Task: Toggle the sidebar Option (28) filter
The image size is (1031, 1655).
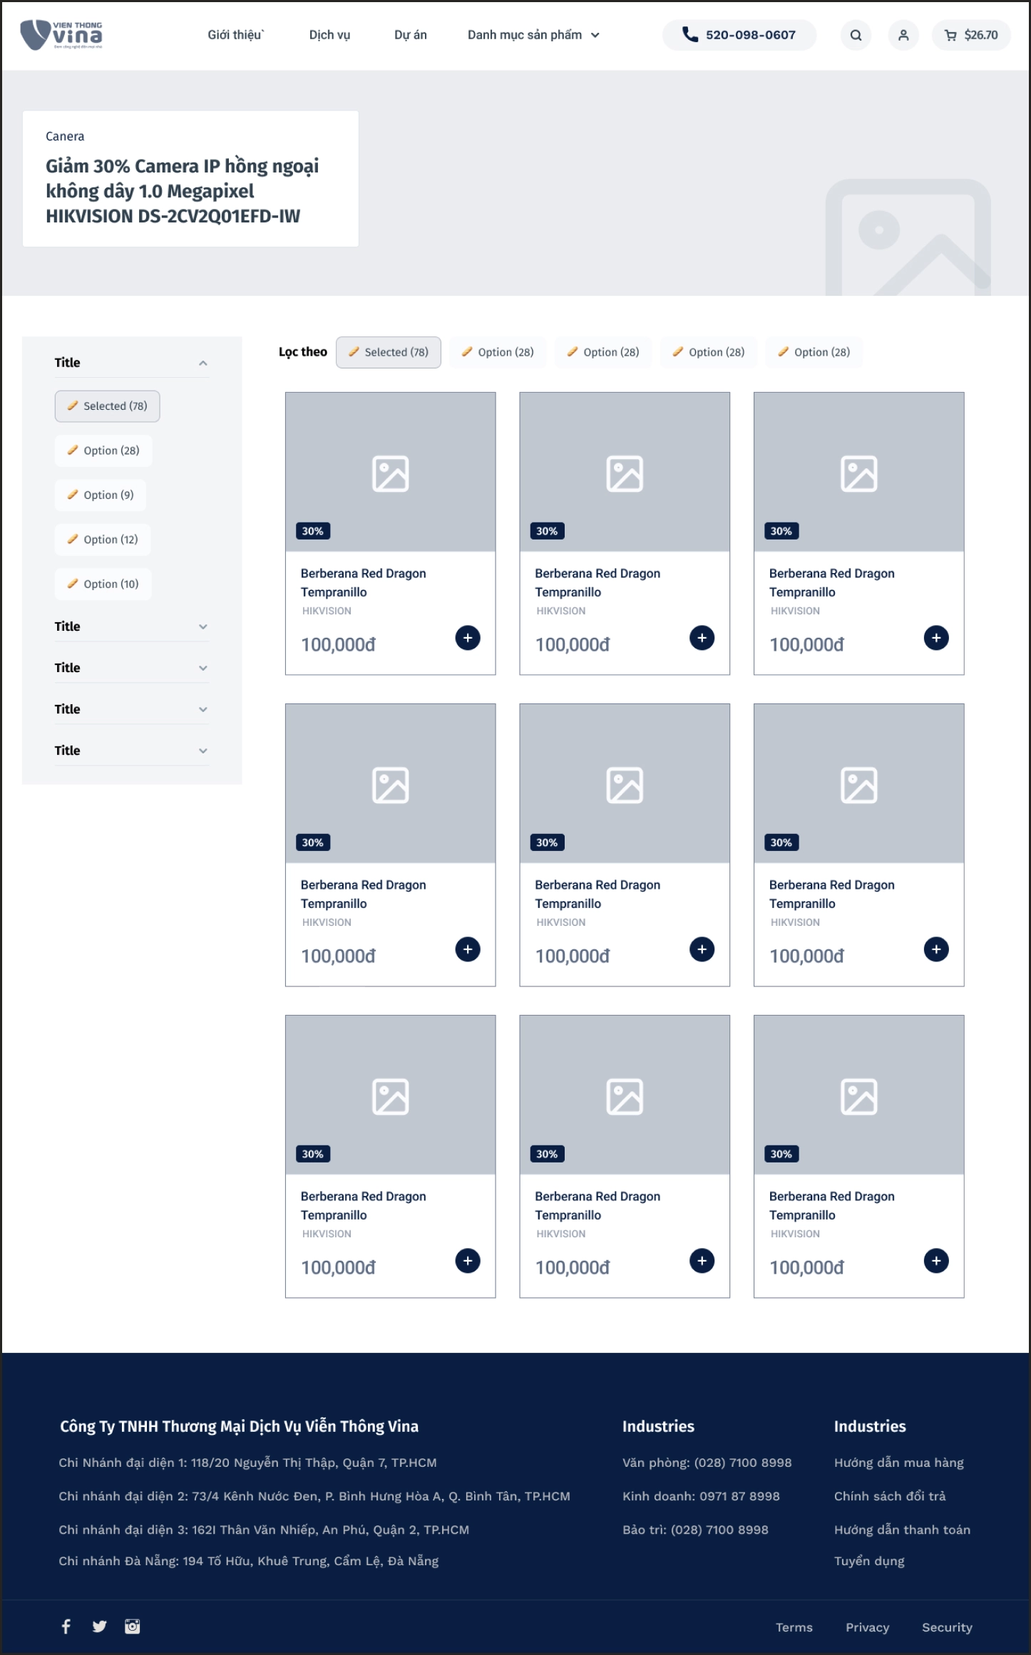Action: 103,450
